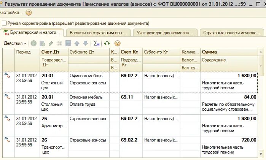Click Дт/Кт icon of 1 980,00 row
The width and height of the screenshot is (266, 160).
coord(7,118)
